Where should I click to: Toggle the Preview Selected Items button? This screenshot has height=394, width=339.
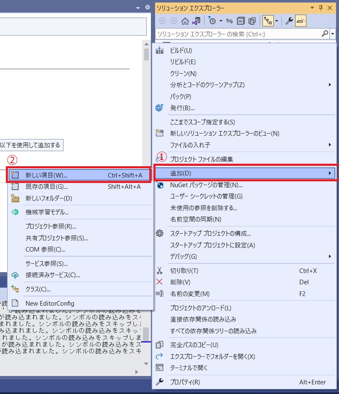pos(301,21)
